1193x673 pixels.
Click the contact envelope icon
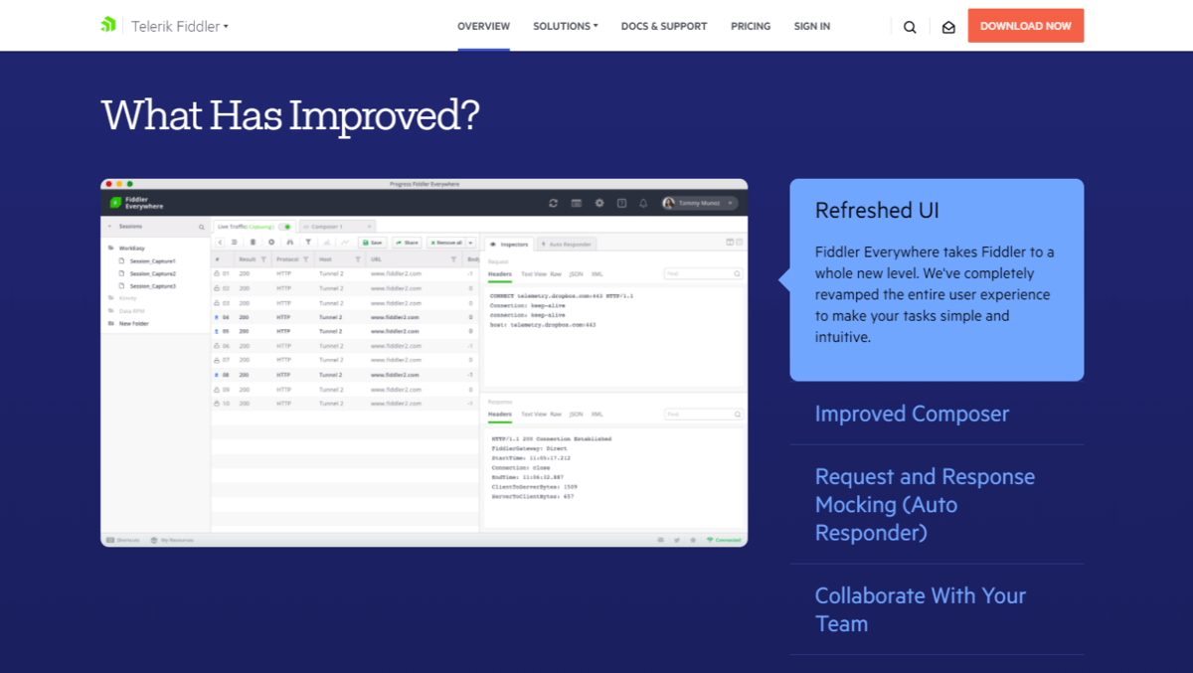[x=948, y=27]
